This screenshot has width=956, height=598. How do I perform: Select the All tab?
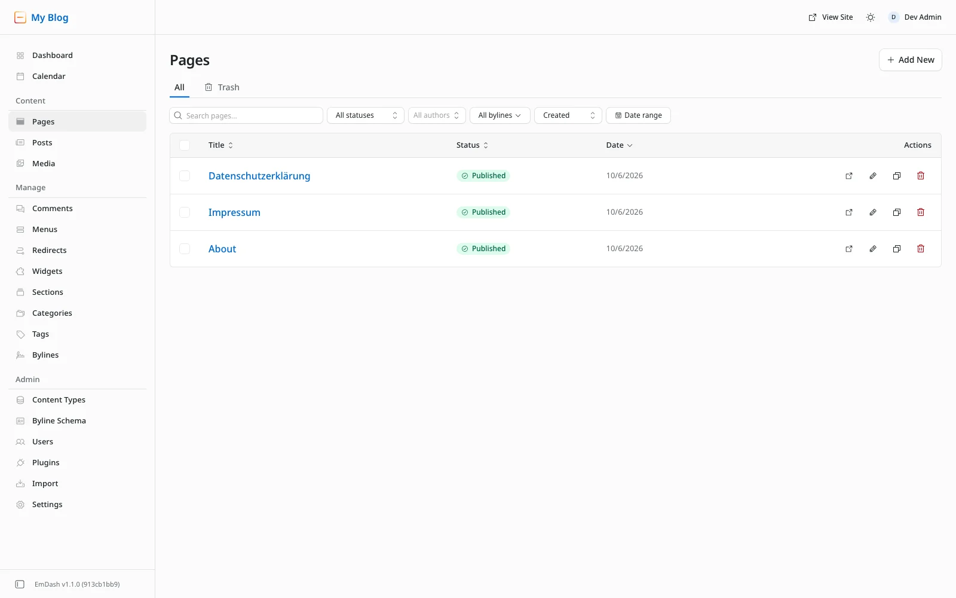pyautogui.click(x=179, y=87)
